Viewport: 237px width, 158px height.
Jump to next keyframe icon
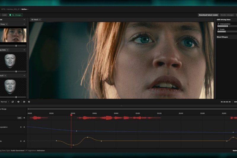tap(29, 102)
